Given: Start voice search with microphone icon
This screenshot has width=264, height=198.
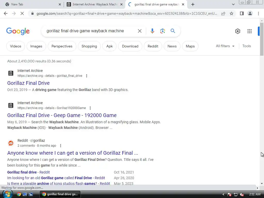Looking at the screenshot, I should (x=152, y=31).
